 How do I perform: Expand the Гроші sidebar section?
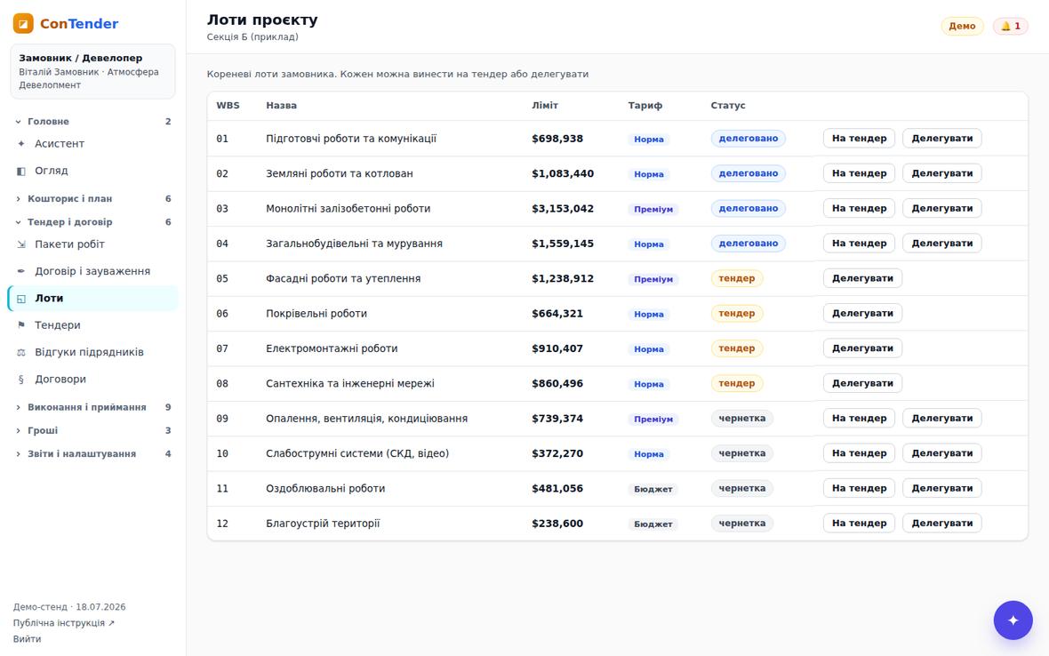click(93, 430)
